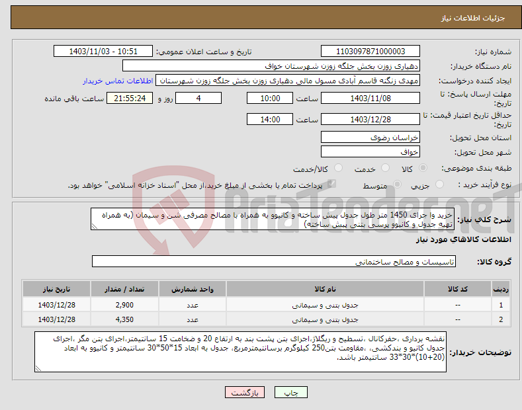Viewport: 522px width, 410px height.
Task: Select the متوسط purchase type radio
Action: point(397,184)
